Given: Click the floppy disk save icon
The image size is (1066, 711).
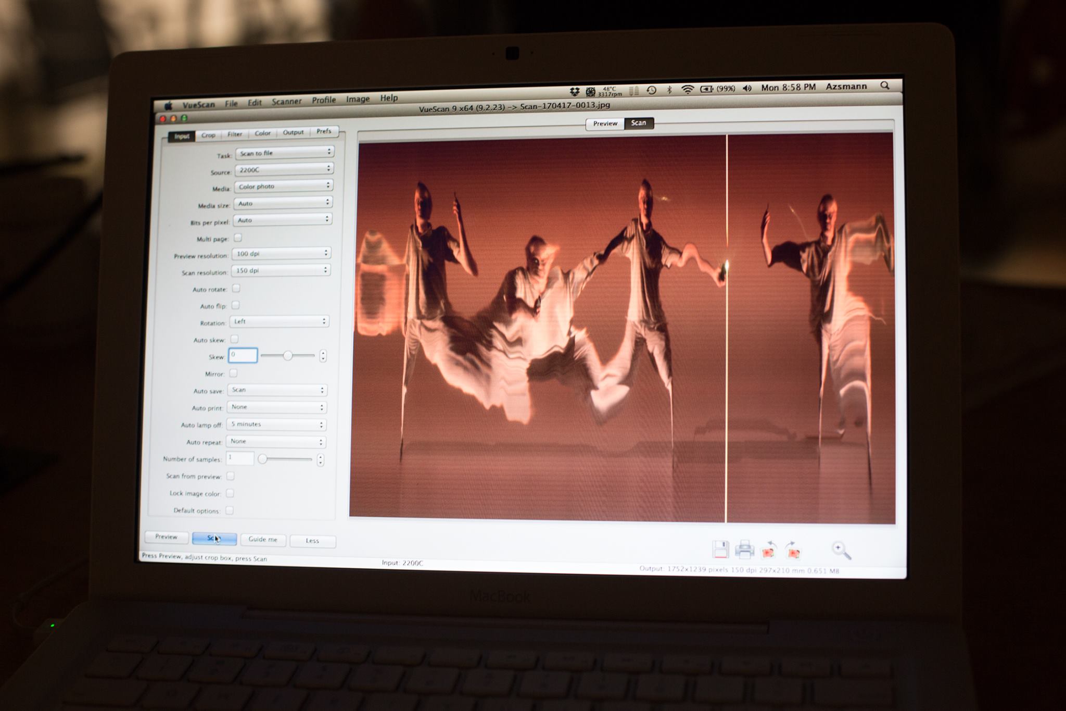Looking at the screenshot, I should [x=720, y=550].
